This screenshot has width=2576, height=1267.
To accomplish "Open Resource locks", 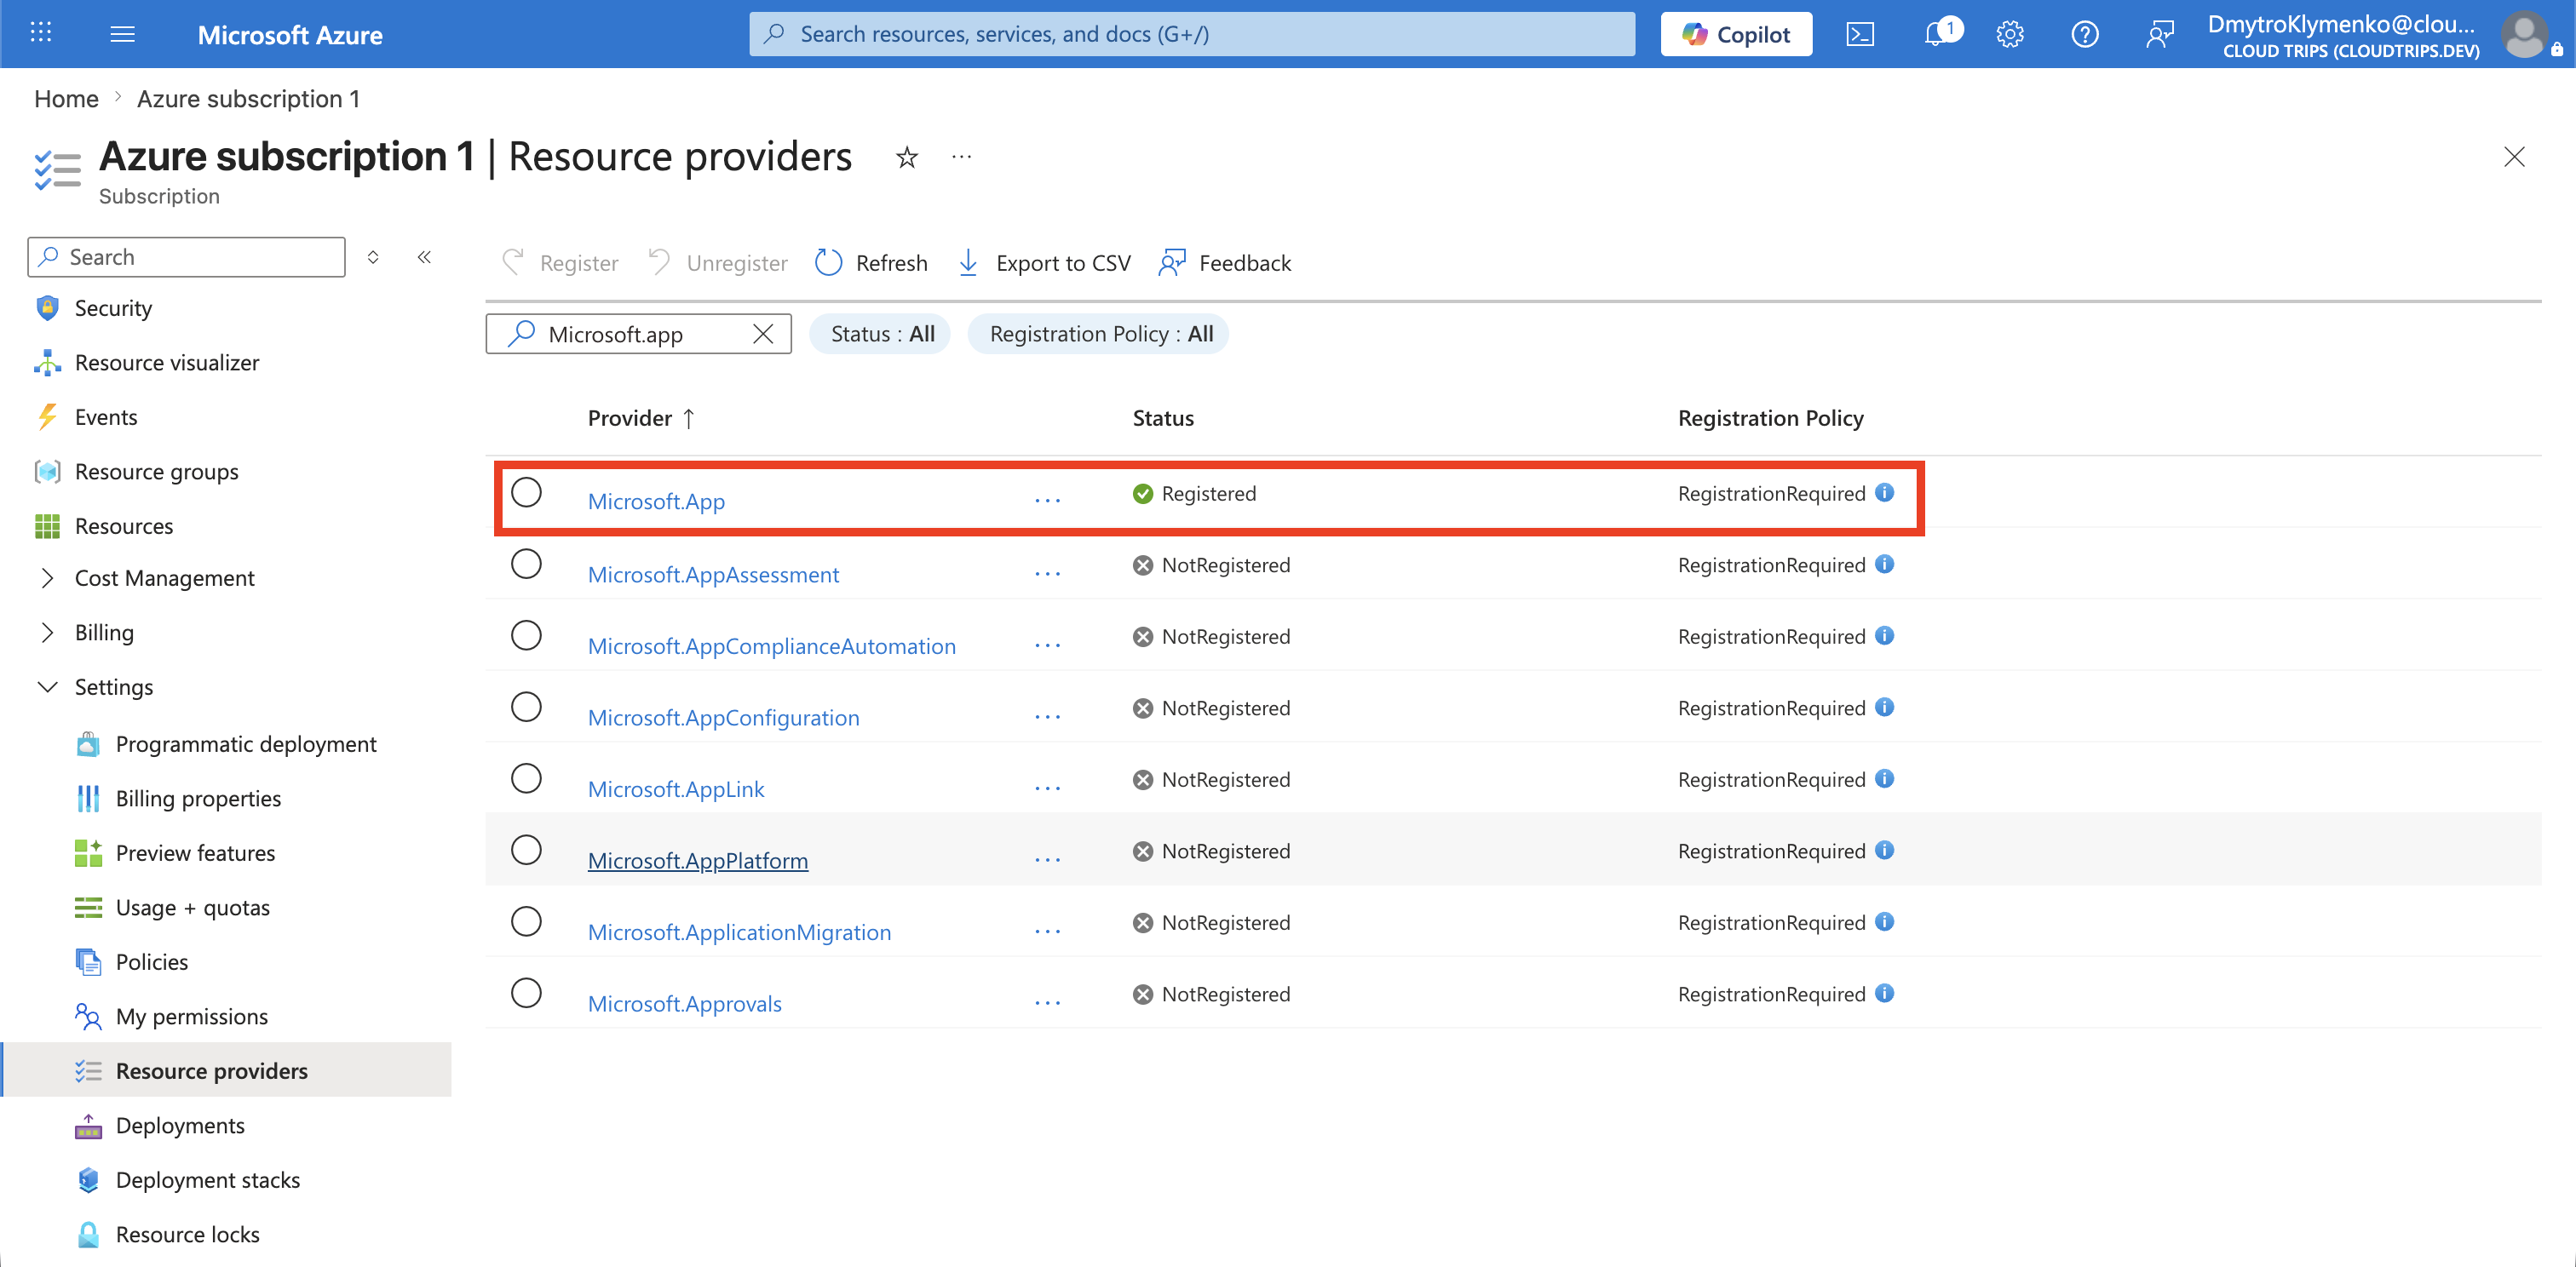I will (187, 1234).
